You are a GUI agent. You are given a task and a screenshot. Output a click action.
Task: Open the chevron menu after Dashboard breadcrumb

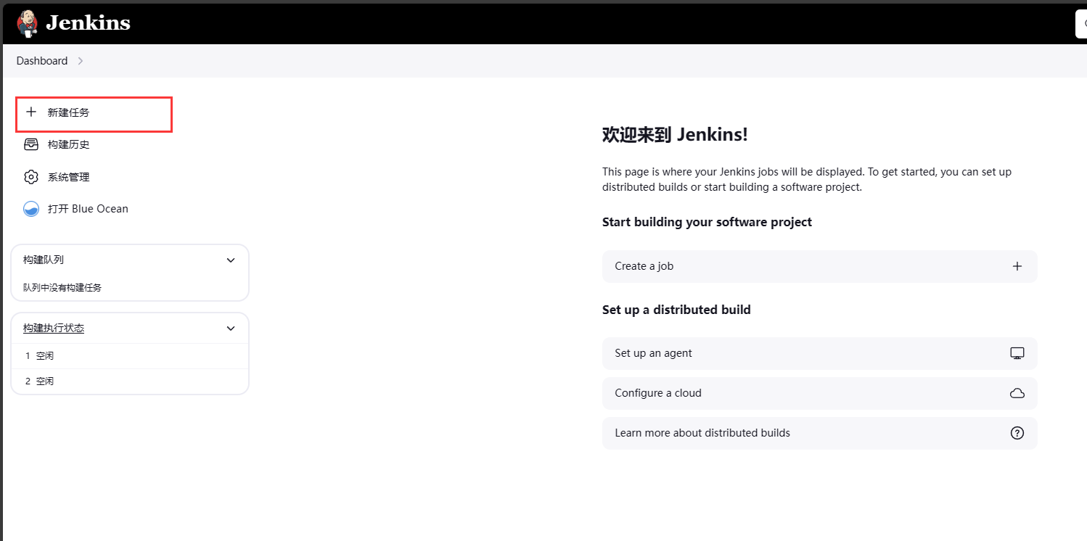coord(81,61)
